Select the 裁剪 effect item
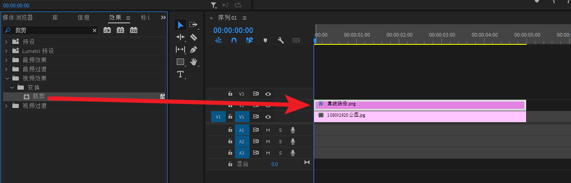The height and width of the screenshot is (183, 571). (38, 97)
